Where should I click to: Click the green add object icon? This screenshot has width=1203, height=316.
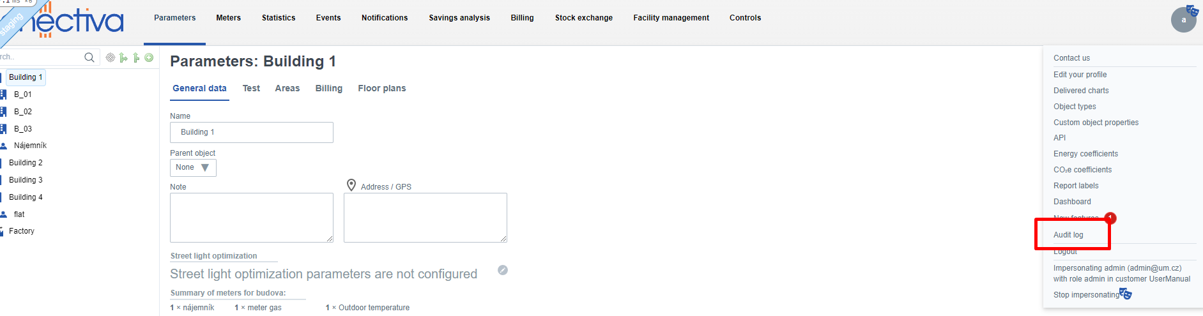coord(149,57)
